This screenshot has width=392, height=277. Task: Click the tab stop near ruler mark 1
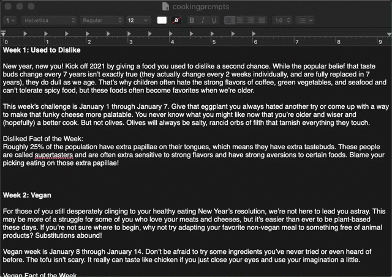pyautogui.click(x=46, y=34)
